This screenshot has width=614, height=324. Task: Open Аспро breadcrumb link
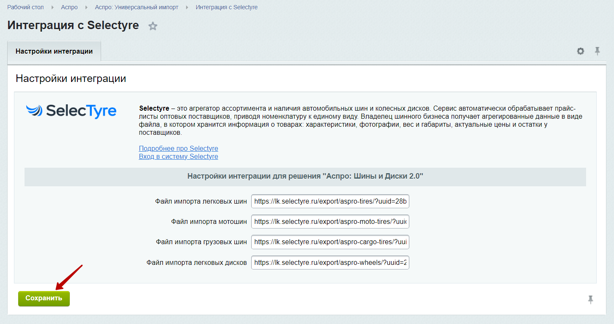(69, 7)
